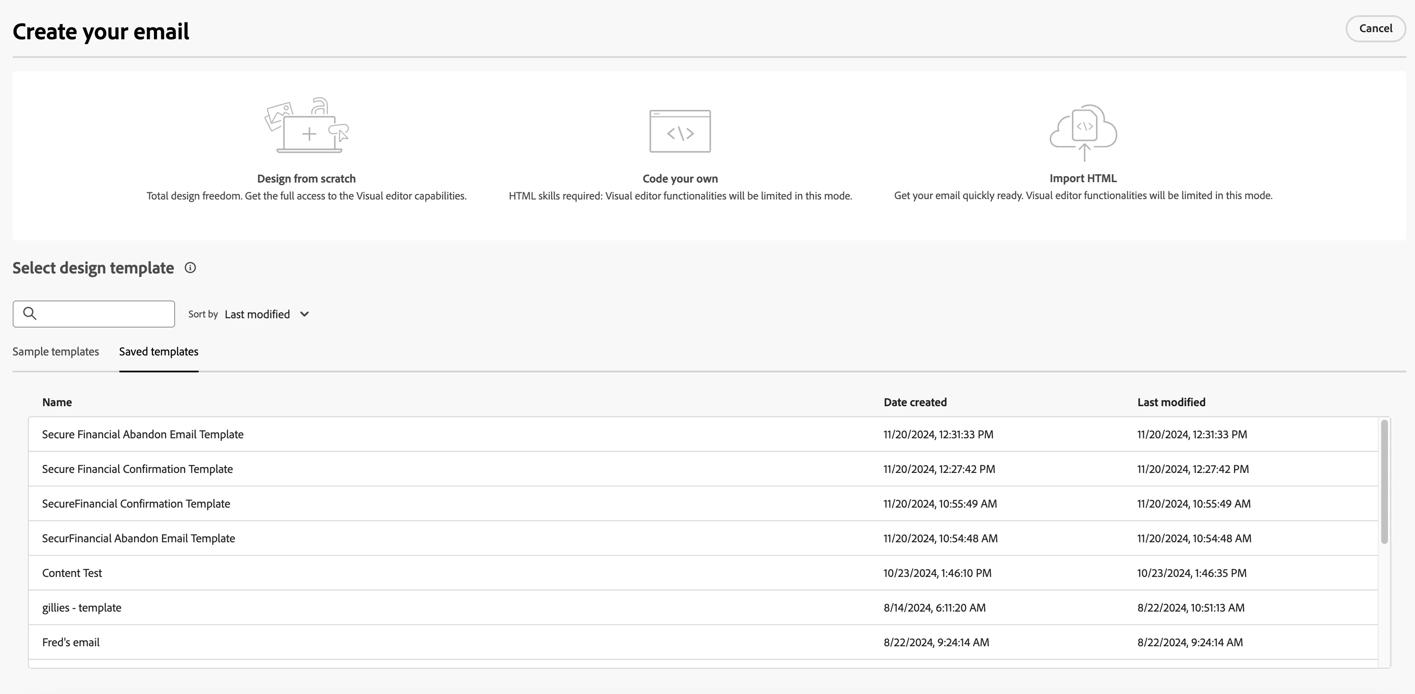Open the info icon beside Select design template
The height and width of the screenshot is (694, 1415).
[190, 268]
